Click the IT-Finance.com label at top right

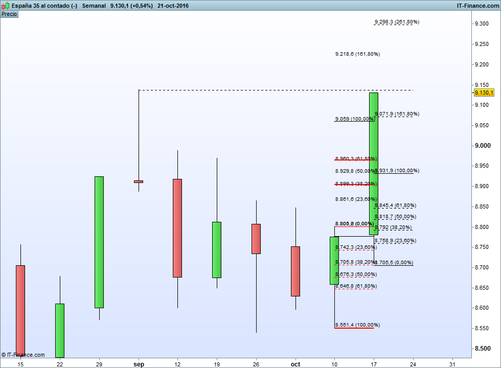477,6
